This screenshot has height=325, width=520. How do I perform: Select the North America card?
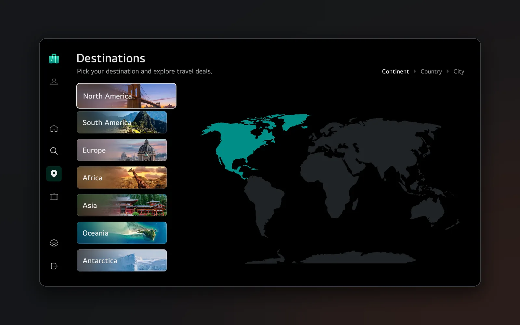click(x=126, y=96)
